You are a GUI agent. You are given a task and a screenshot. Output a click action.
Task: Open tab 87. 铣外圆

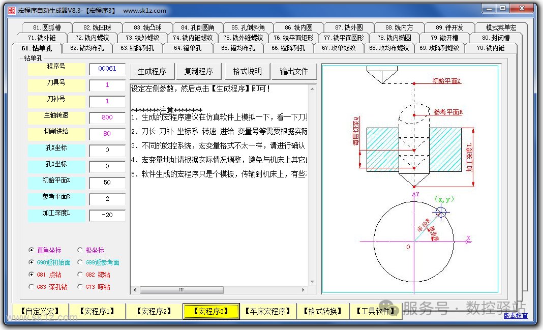point(349,27)
